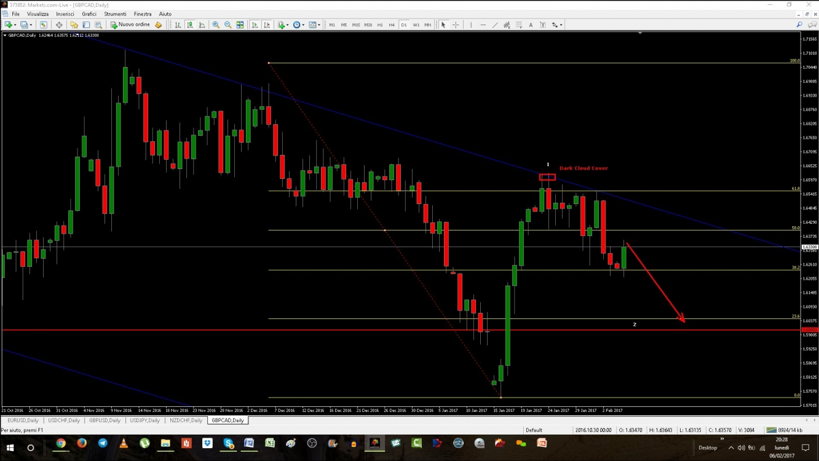
Task: Open the Templates icon
Action: click(312, 25)
